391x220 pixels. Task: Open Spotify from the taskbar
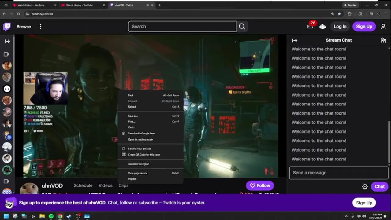tap(51, 216)
